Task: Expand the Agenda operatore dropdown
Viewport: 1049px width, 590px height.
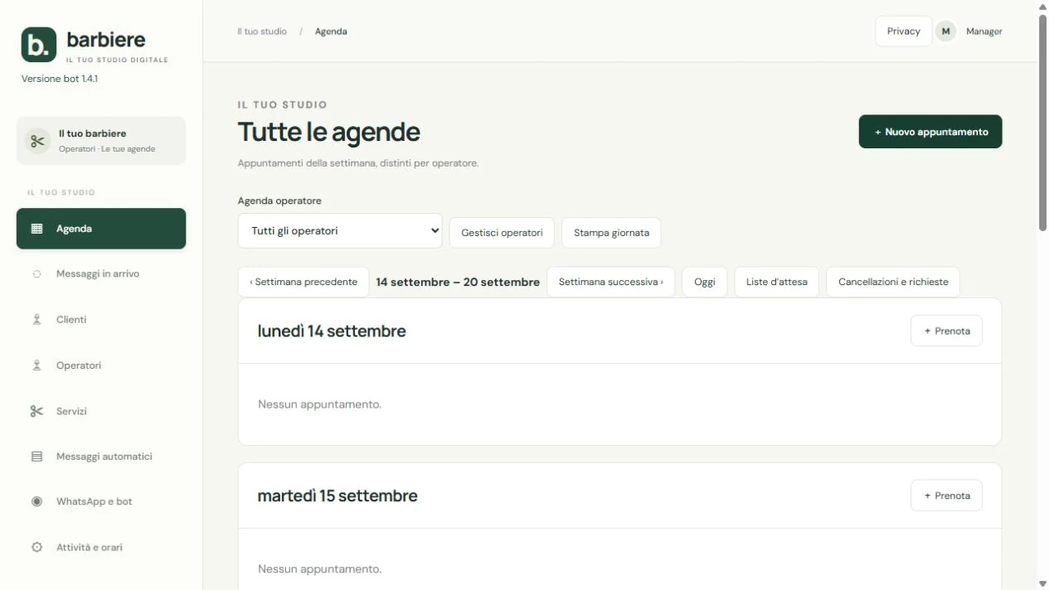Action: click(340, 231)
